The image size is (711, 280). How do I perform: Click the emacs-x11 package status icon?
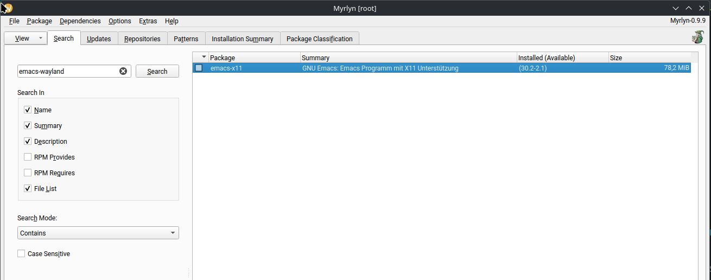pyautogui.click(x=199, y=68)
